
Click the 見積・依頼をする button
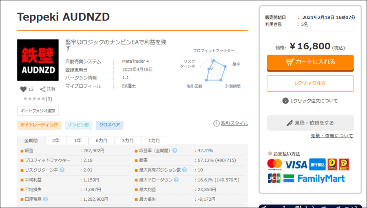pos(310,123)
